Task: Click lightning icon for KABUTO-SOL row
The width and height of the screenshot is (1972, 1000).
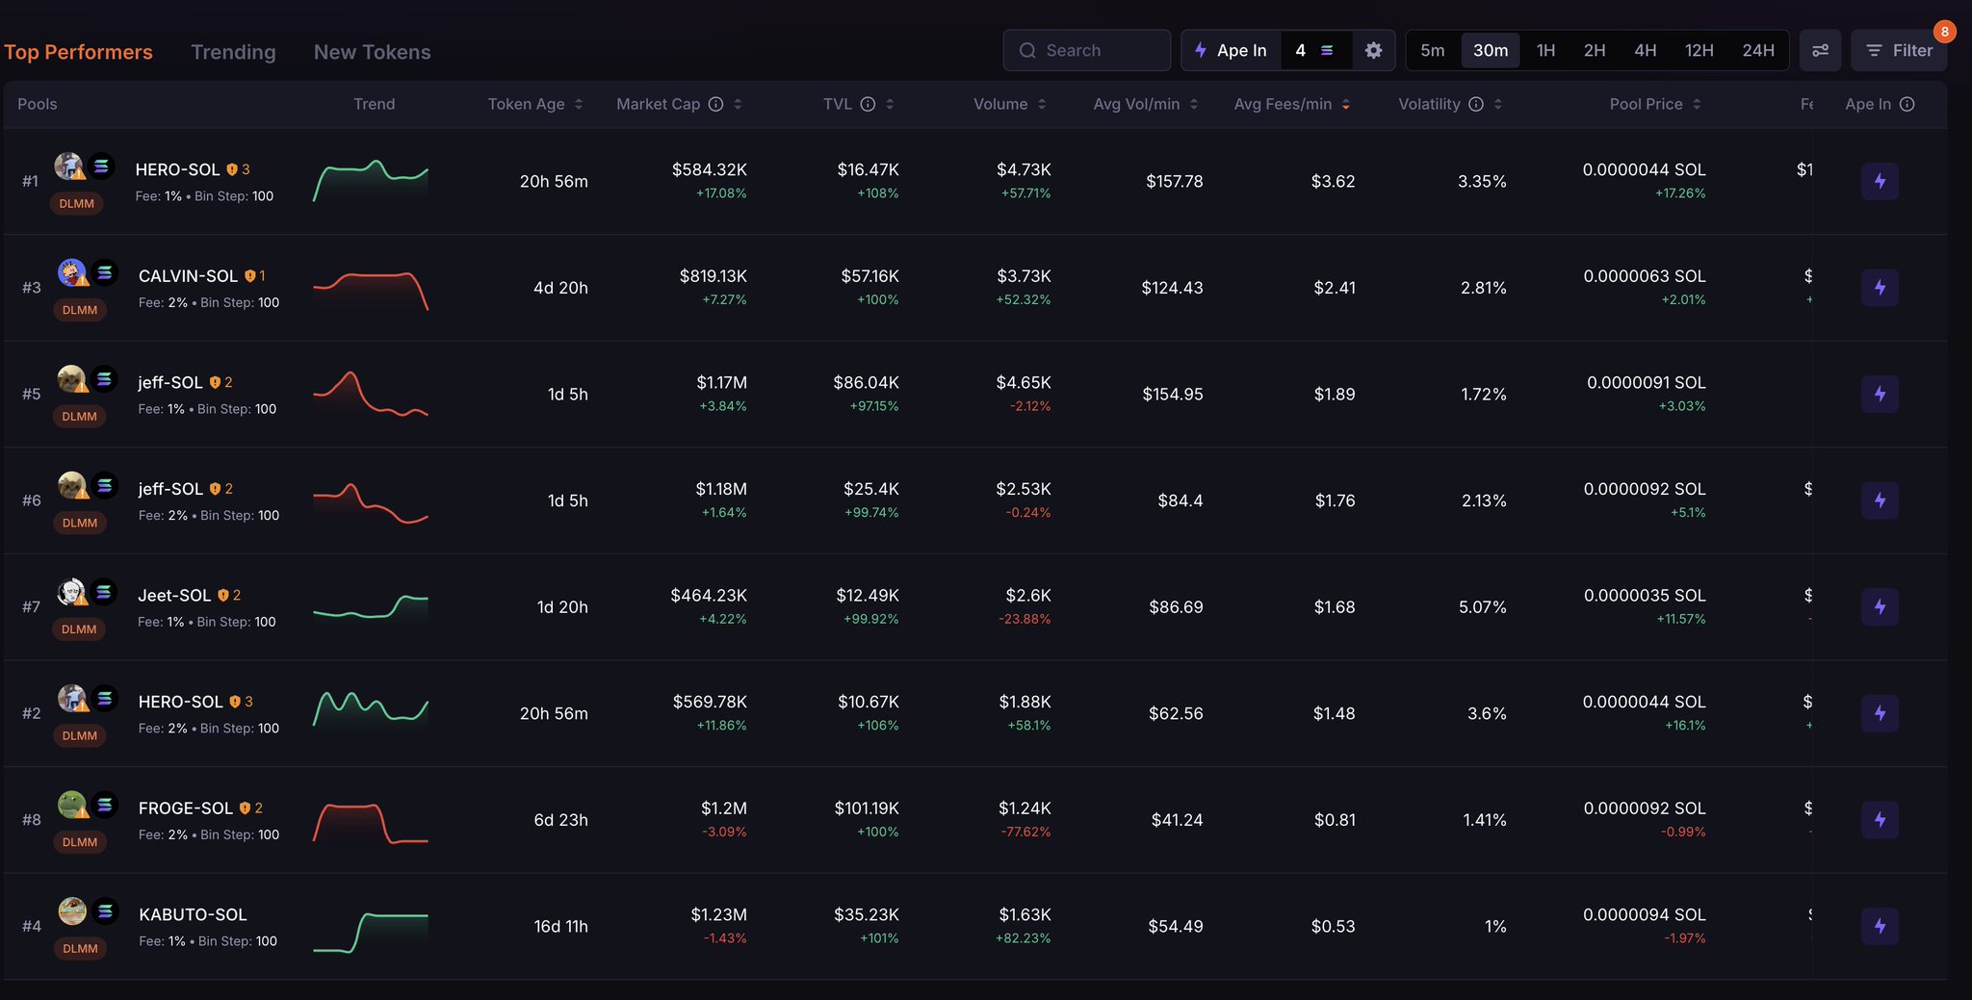Action: pos(1880,926)
